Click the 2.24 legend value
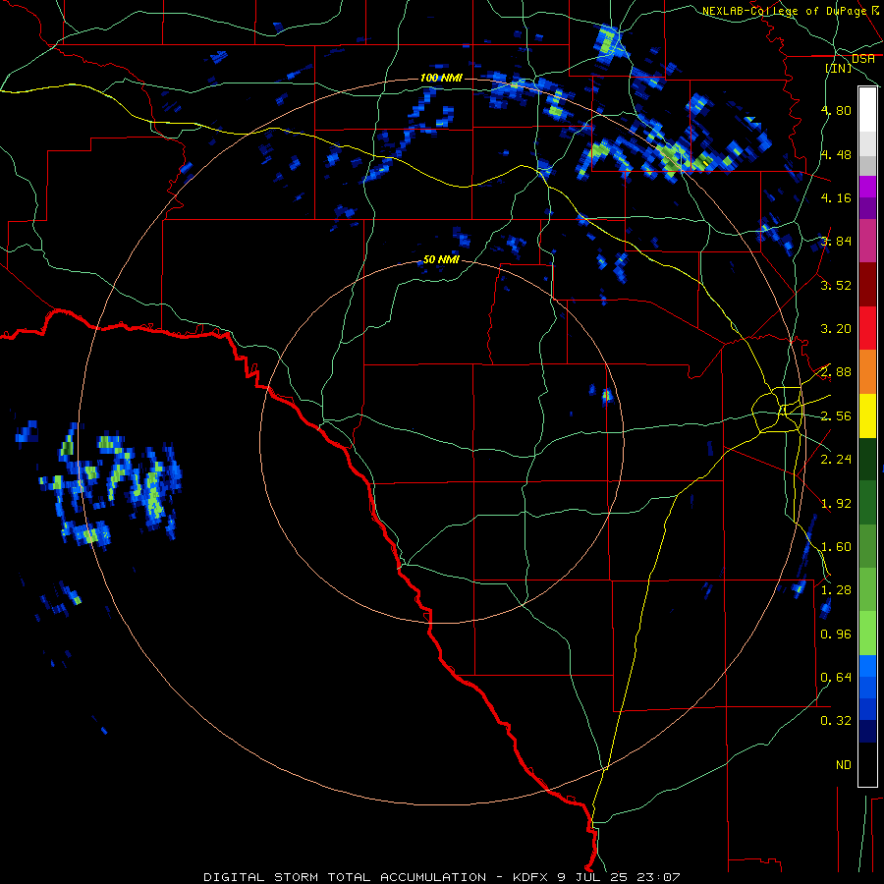This screenshot has height=884, width=884. coord(836,460)
